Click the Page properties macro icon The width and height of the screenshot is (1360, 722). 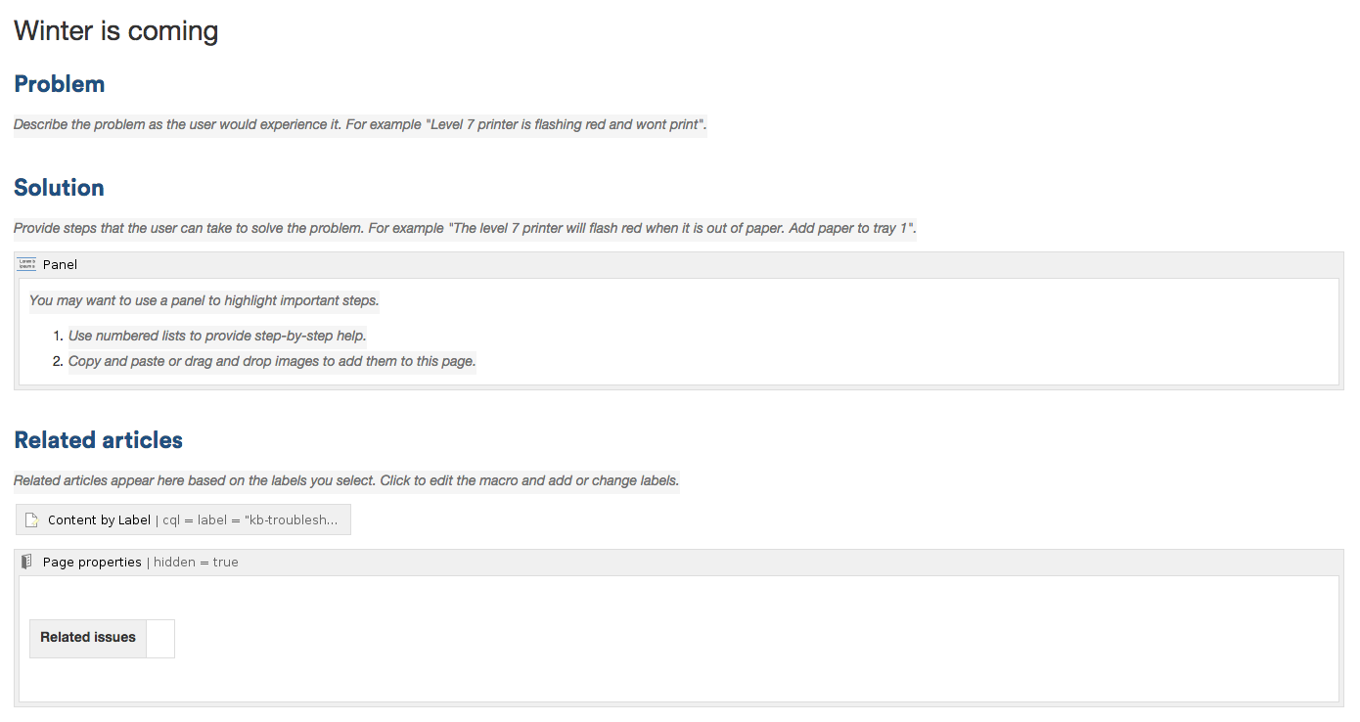pos(26,562)
